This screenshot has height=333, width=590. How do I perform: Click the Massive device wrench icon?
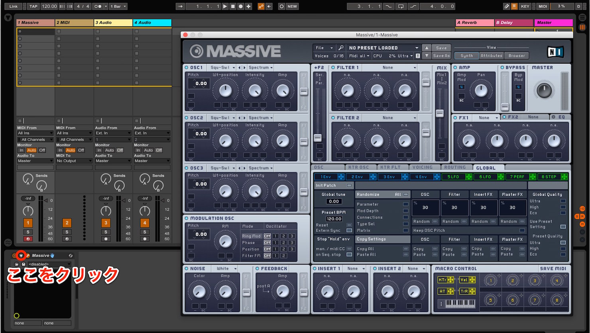coord(28,255)
